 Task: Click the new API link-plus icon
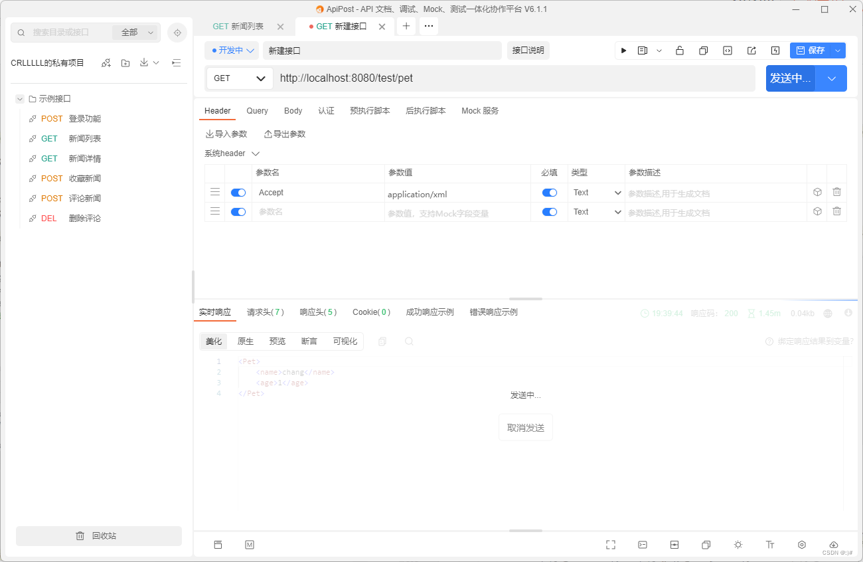[106, 63]
